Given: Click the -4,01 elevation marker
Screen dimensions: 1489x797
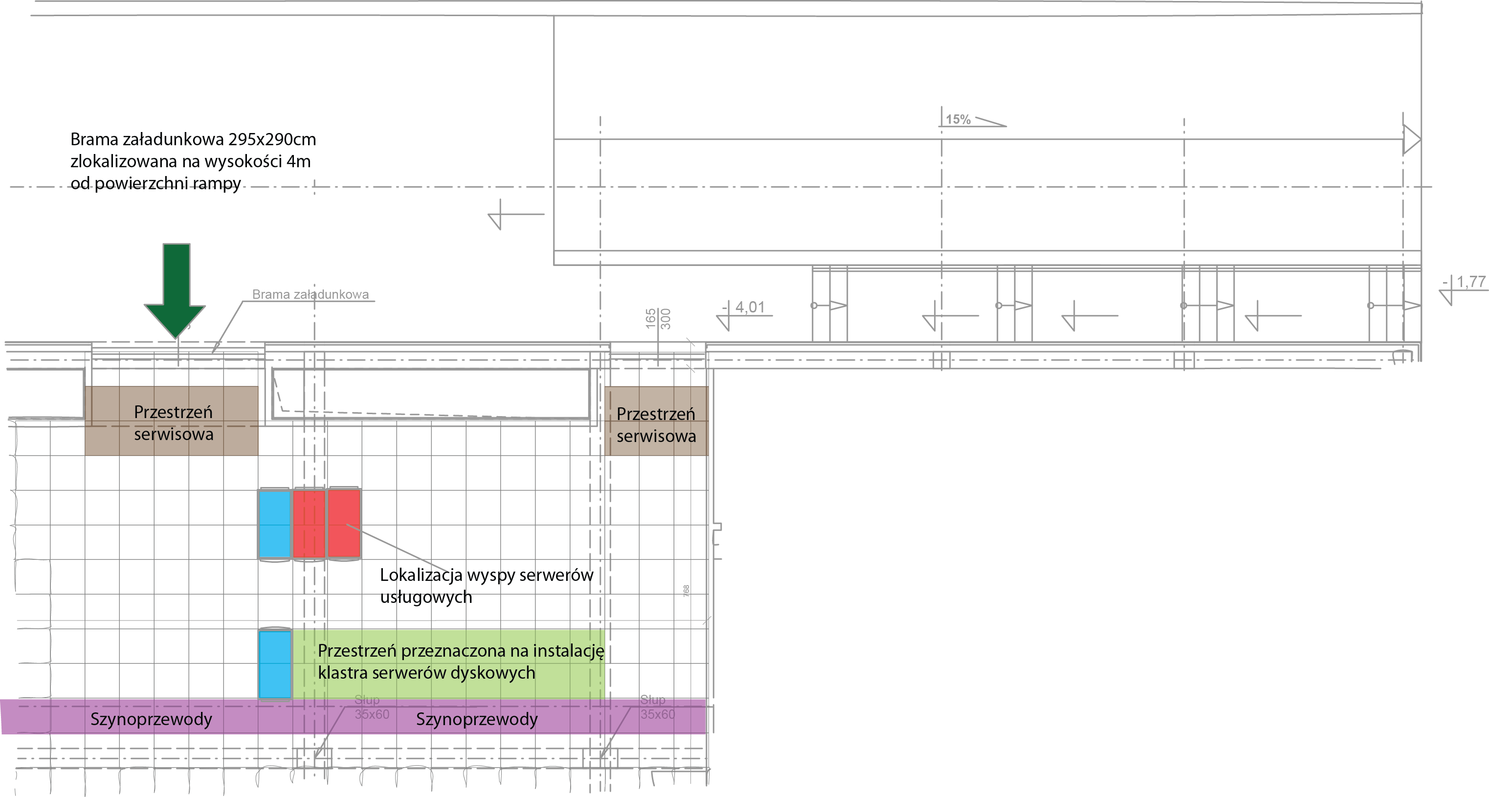Looking at the screenshot, I should pos(749,308).
